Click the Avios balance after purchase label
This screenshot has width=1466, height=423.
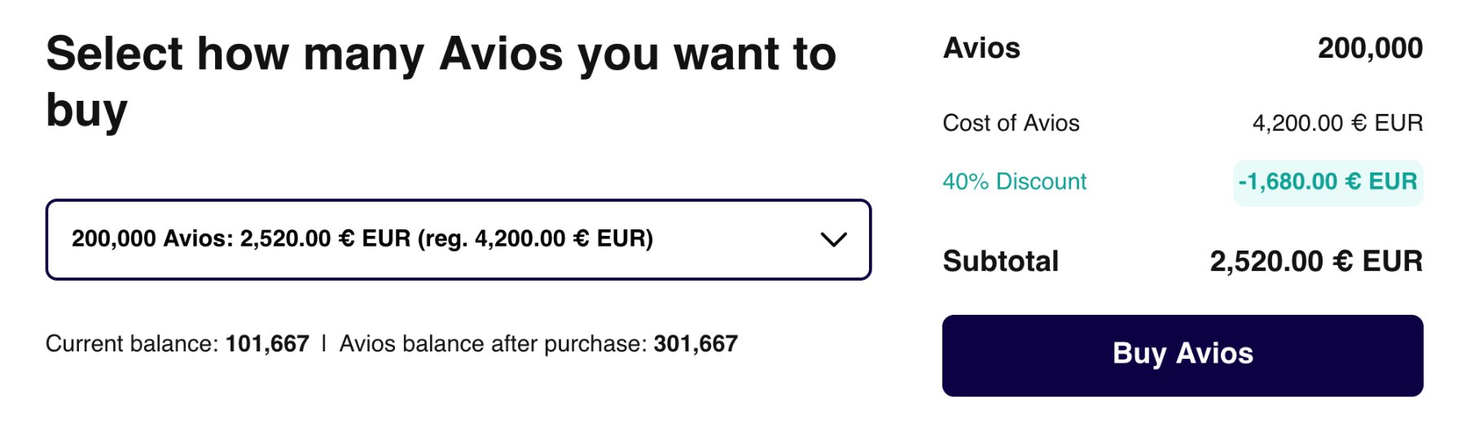tap(493, 344)
